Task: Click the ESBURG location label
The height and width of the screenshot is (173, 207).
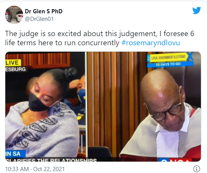Action: click(x=16, y=69)
